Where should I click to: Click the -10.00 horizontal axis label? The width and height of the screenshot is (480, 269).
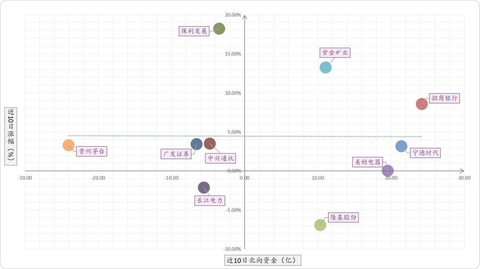pyautogui.click(x=172, y=178)
